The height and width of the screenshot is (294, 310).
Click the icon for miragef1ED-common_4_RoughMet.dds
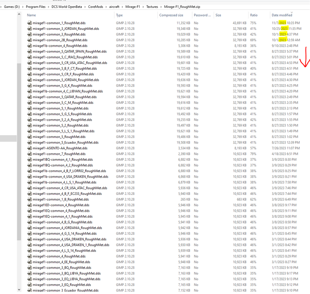29,205
